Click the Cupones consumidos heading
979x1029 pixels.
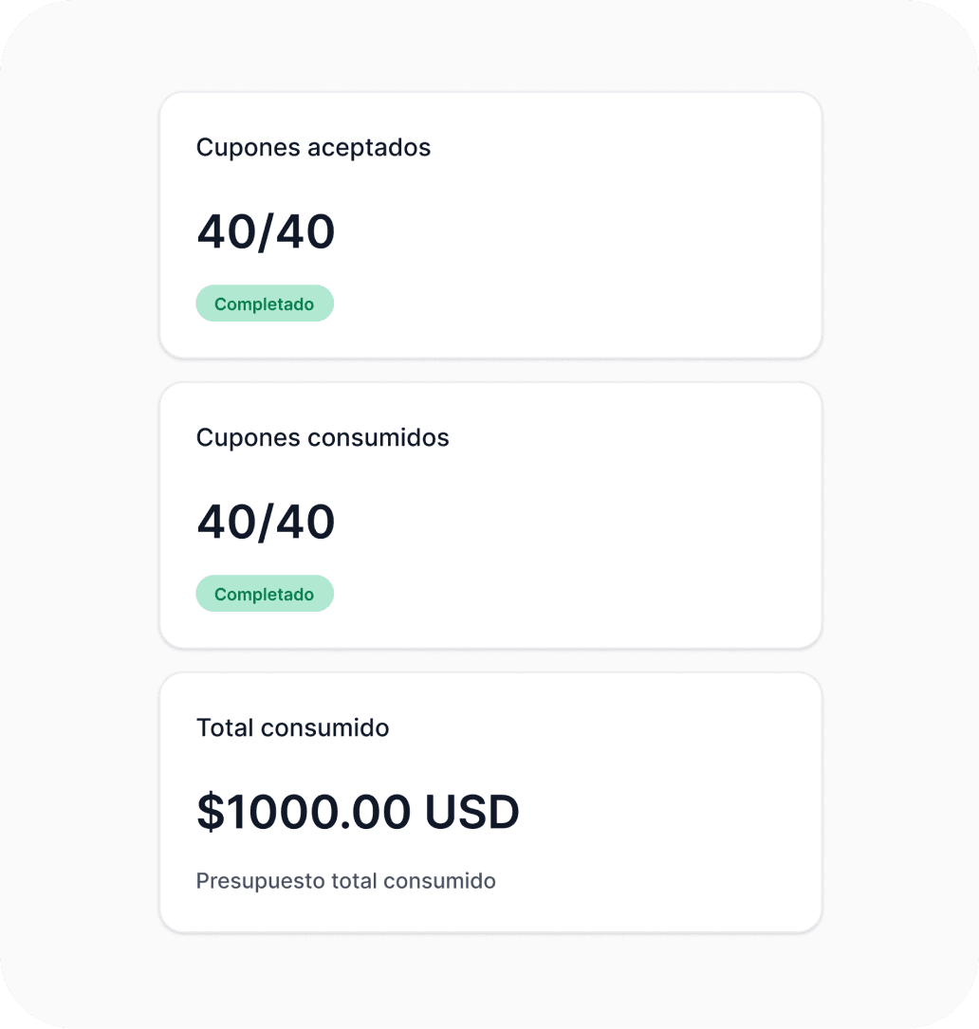point(323,438)
